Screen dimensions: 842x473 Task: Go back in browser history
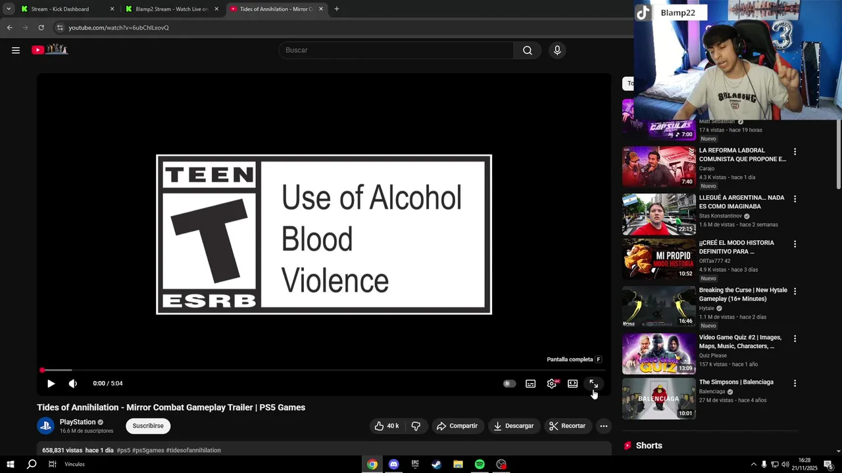[9, 28]
